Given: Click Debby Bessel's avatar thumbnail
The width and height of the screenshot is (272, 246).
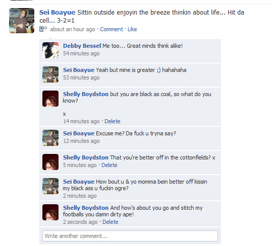Looking at the screenshot, I should (x=50, y=50).
